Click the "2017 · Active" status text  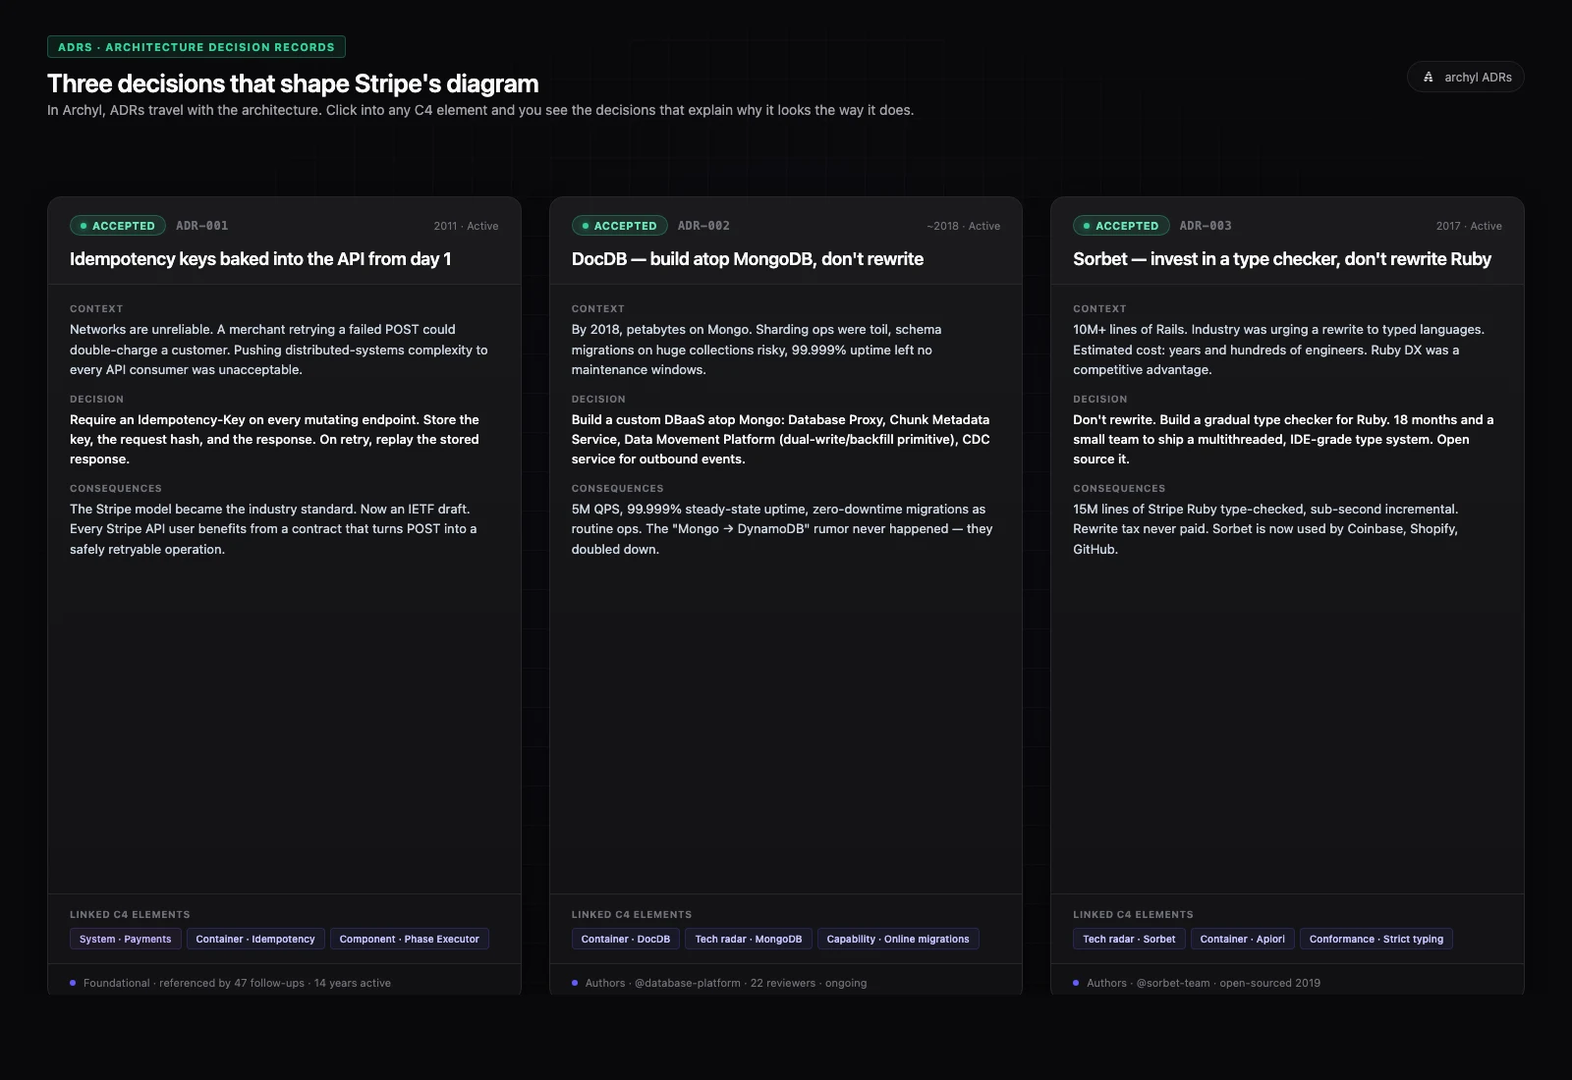[x=1469, y=226]
